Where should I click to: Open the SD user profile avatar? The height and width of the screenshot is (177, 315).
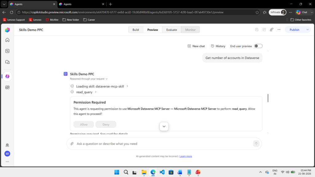coord(7,154)
